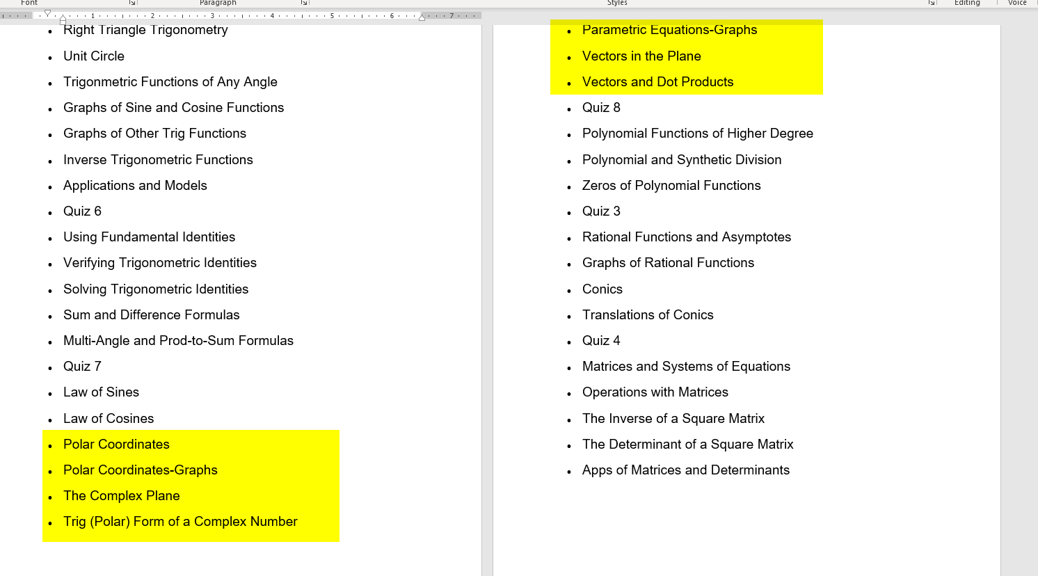Viewport: 1038px width, 576px height.
Task: Click 'Solving Trigonometric Identities' line
Action: point(156,289)
